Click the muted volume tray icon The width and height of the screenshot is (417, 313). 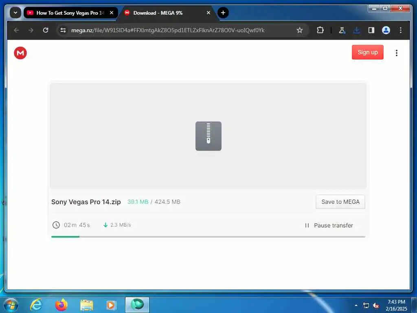[376, 306]
